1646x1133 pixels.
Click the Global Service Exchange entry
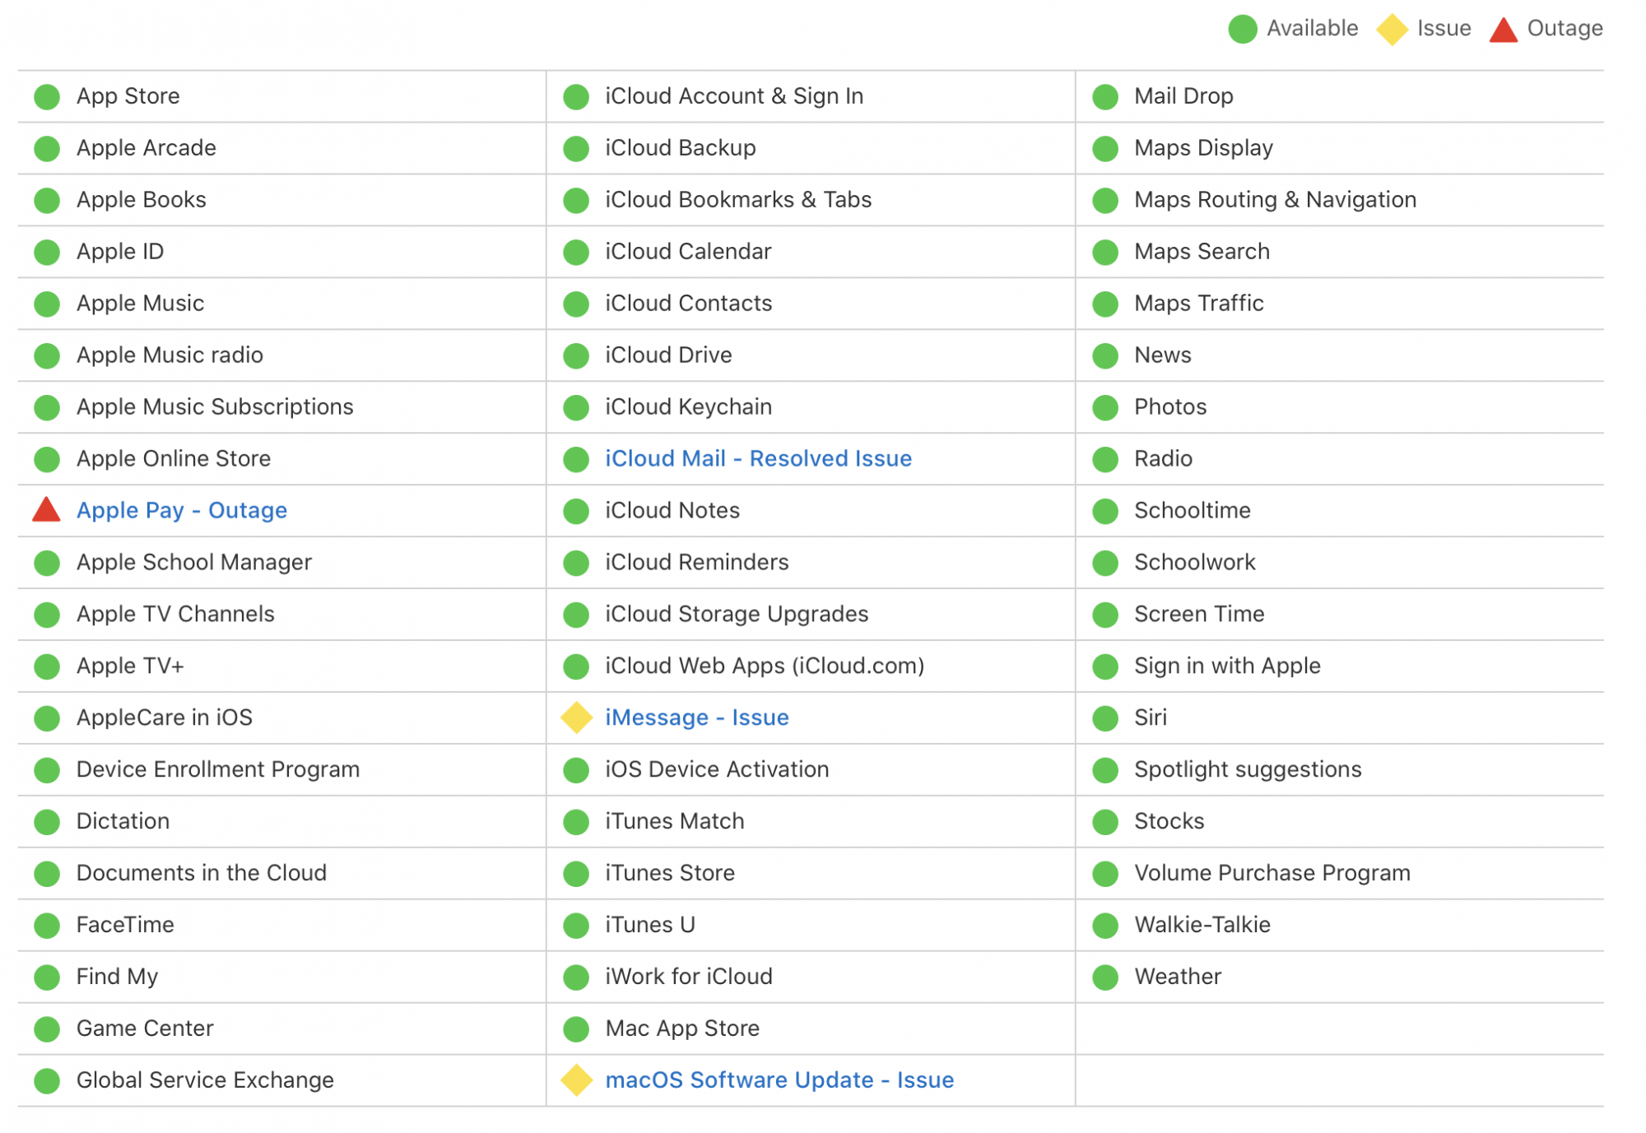205,1080
